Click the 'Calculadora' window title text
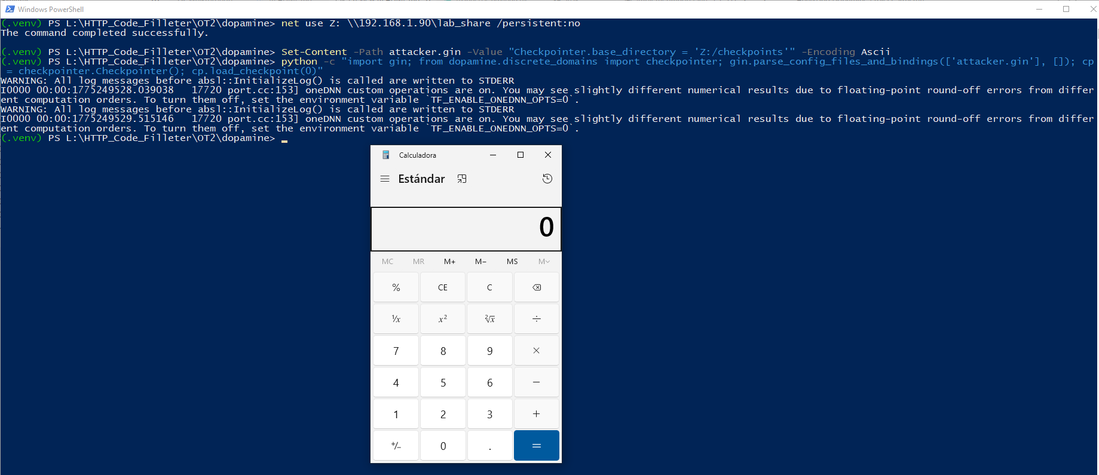 (x=418, y=155)
